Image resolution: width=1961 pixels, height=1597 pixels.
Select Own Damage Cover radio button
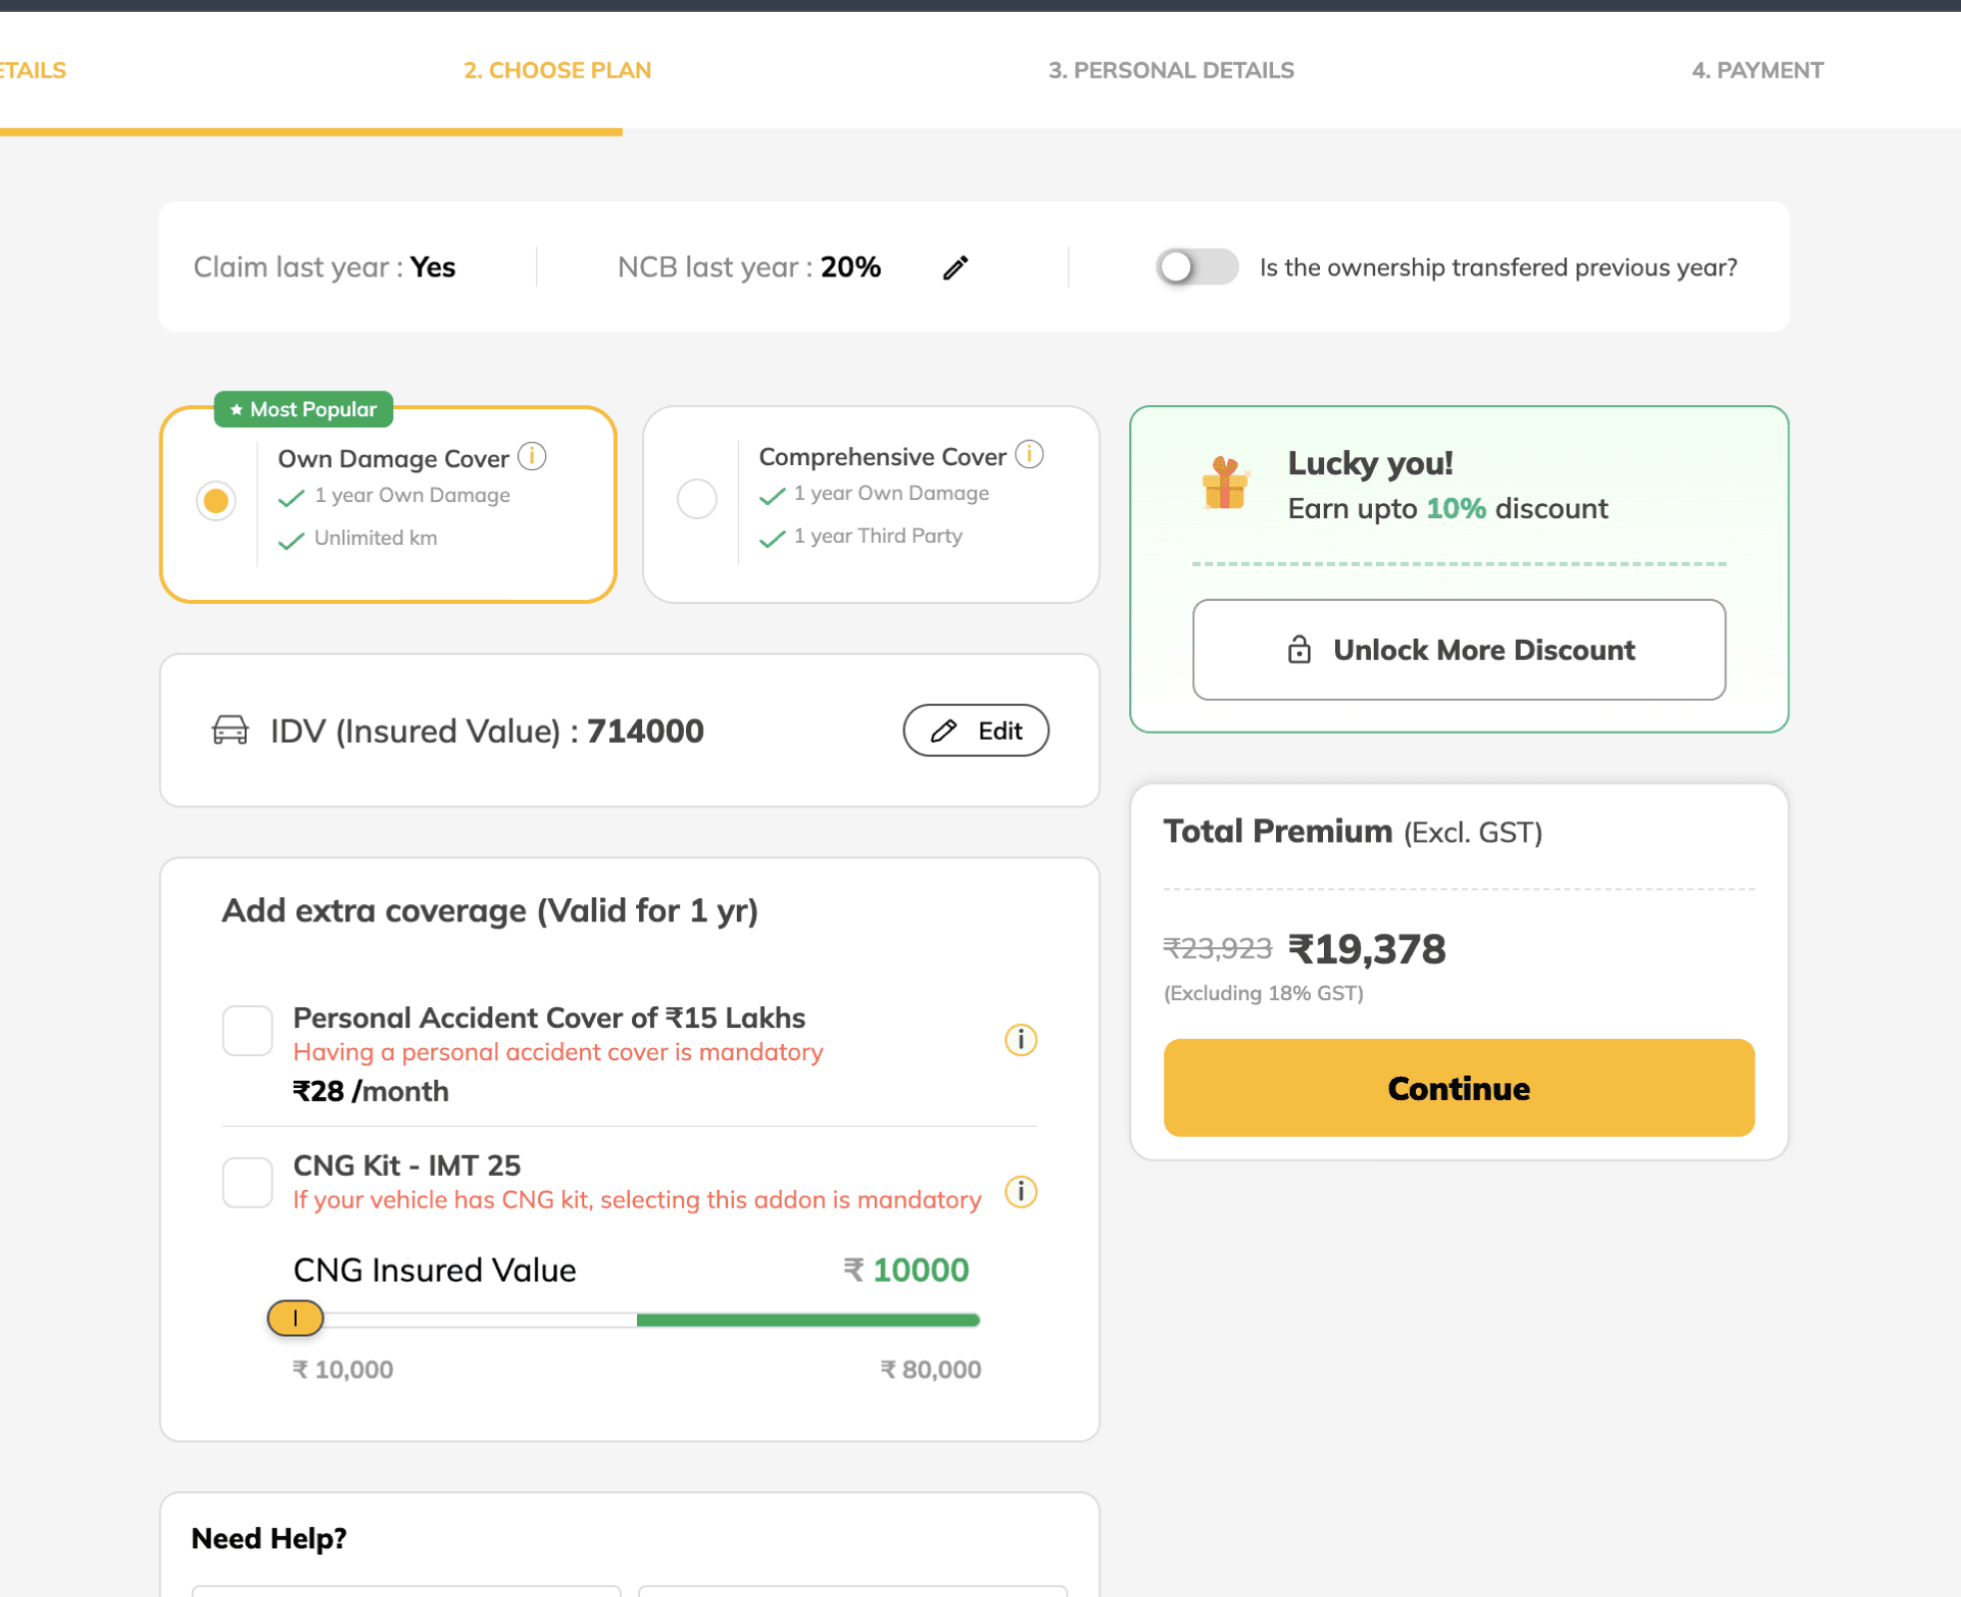click(x=216, y=501)
